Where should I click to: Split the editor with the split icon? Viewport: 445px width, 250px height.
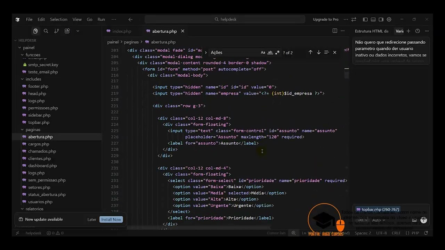click(335, 31)
